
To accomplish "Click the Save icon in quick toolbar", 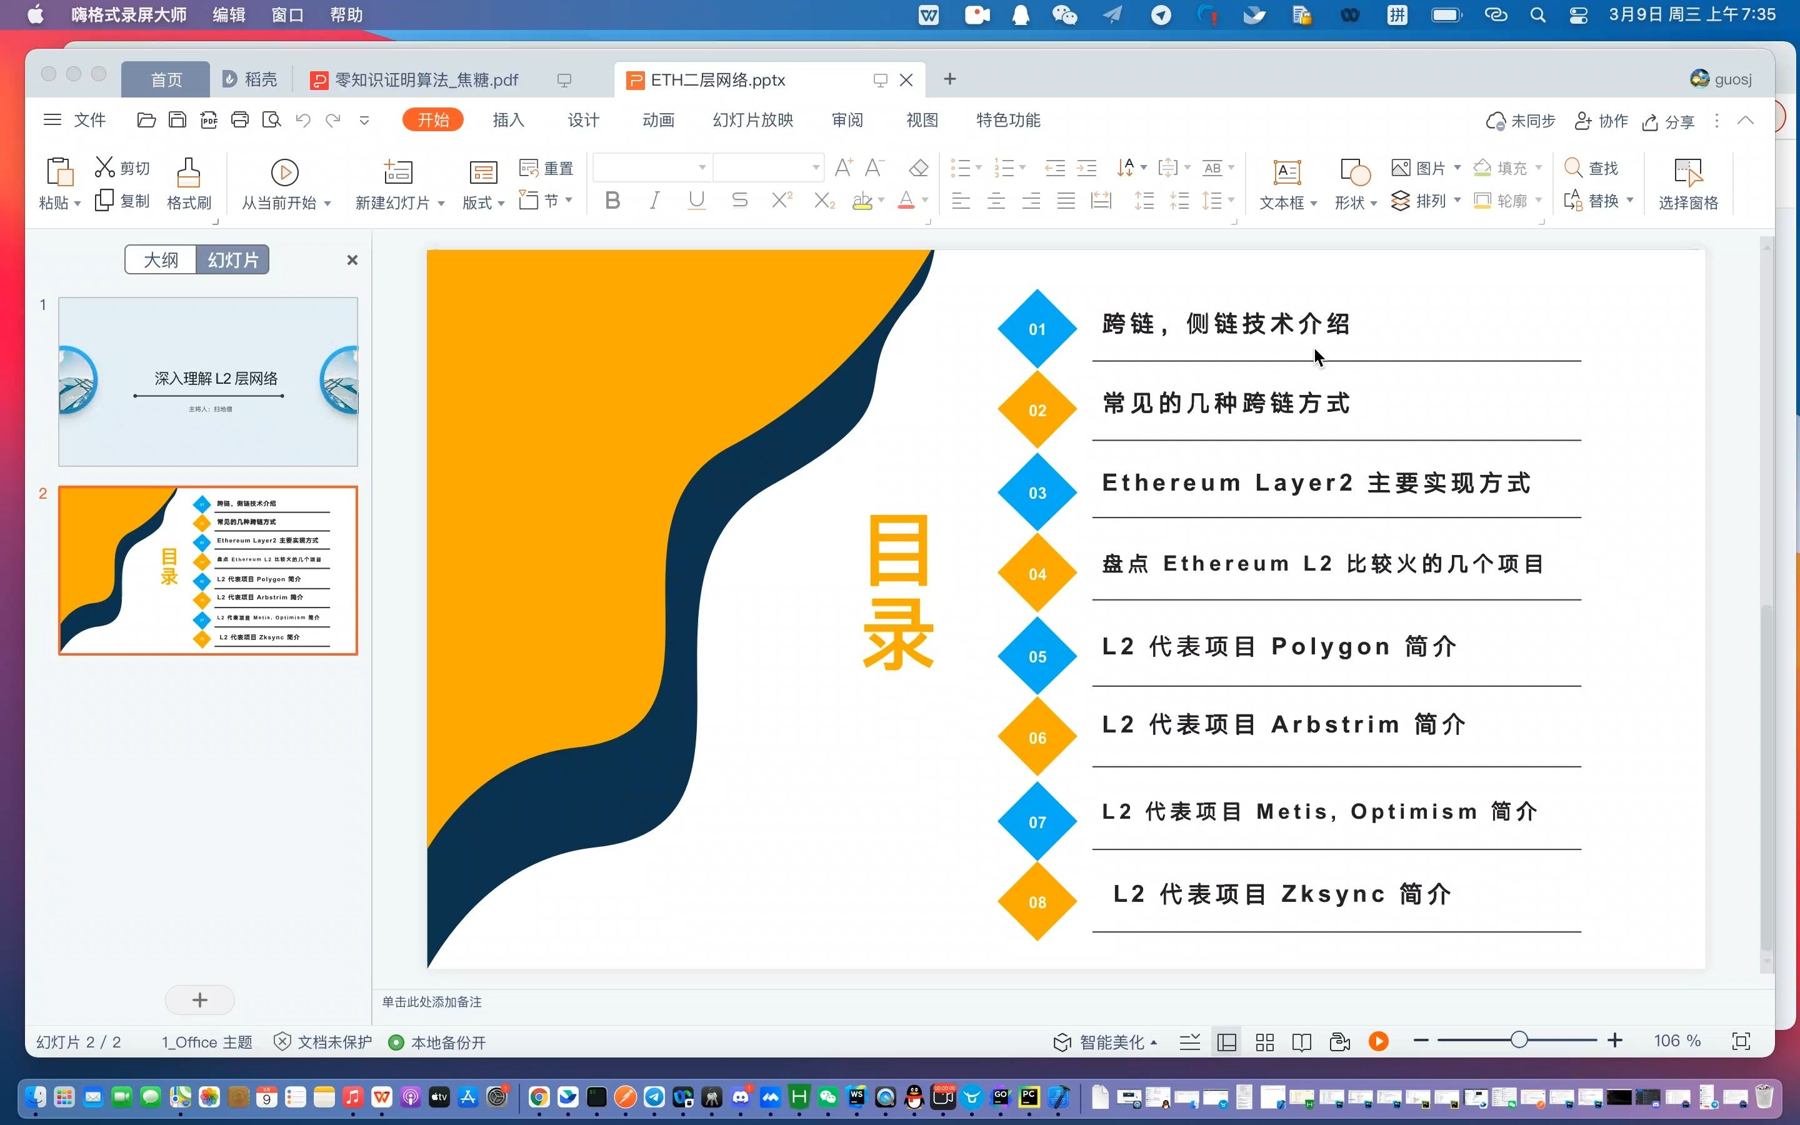I will pyautogui.click(x=177, y=120).
